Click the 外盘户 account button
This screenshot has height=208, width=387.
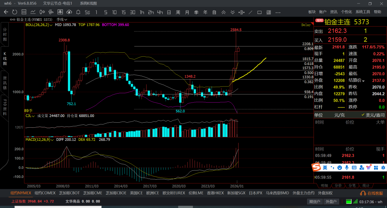click(x=331, y=202)
